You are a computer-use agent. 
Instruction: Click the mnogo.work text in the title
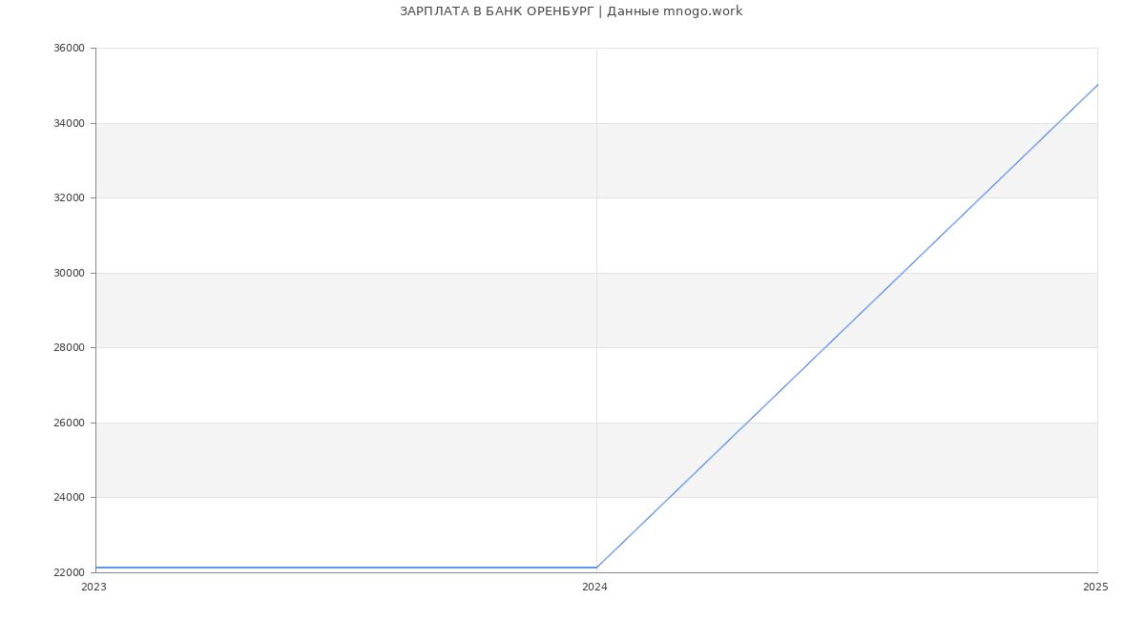(702, 11)
